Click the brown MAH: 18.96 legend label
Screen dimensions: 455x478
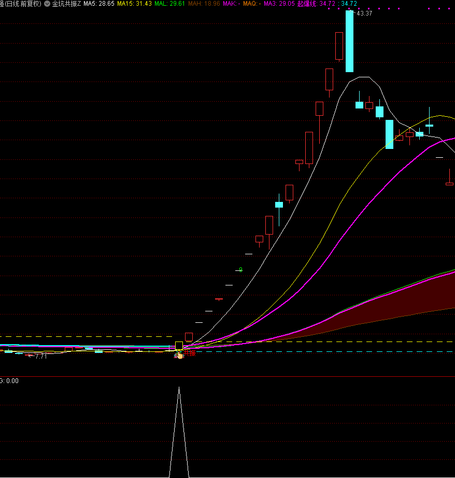coord(204,4)
